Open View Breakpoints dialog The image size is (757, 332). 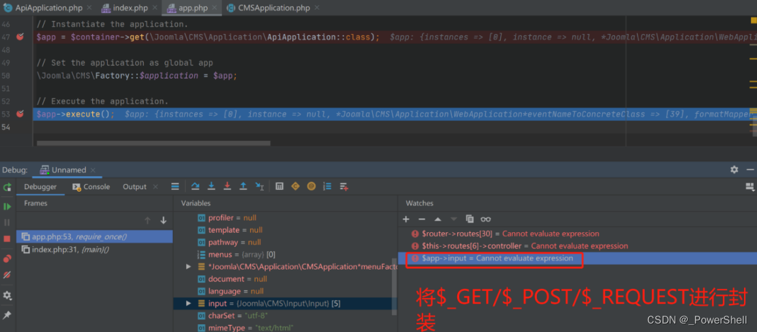point(7,259)
